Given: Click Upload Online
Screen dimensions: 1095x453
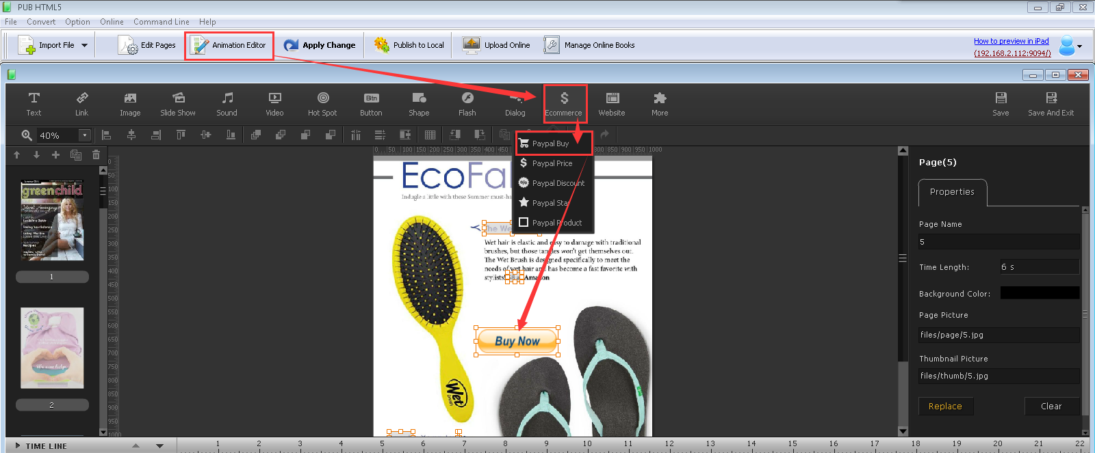Looking at the screenshot, I should click(496, 45).
